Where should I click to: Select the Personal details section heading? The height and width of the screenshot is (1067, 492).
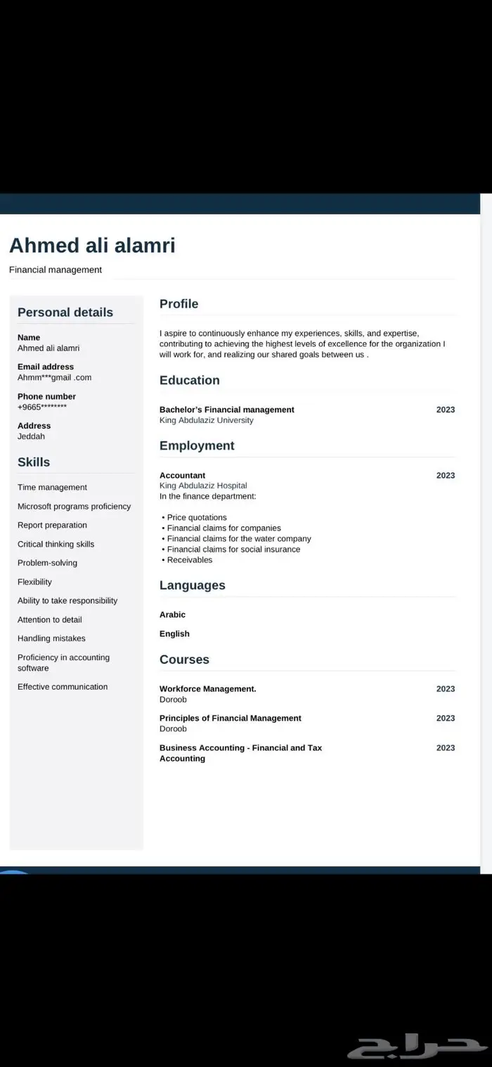pyautogui.click(x=65, y=312)
